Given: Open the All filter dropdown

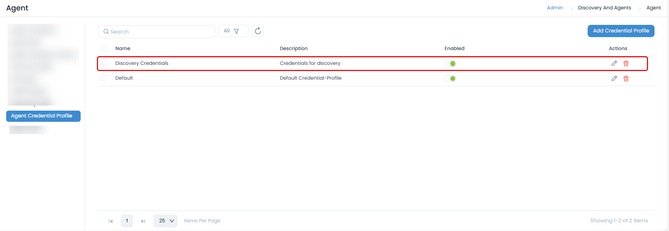Looking at the screenshot, I should pos(233,31).
